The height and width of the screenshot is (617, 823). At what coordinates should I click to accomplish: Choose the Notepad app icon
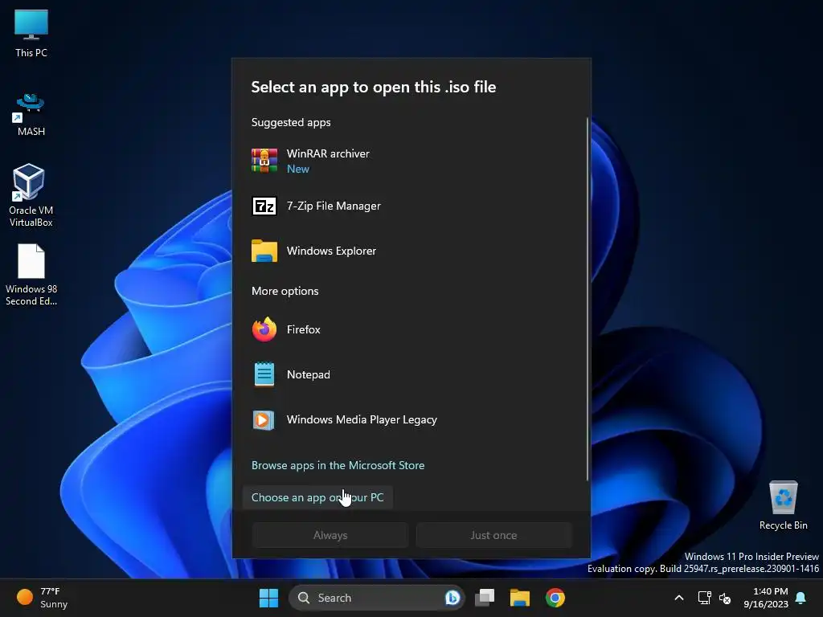264,374
